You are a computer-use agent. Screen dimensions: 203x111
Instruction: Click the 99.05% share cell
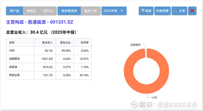(x=65, y=51)
